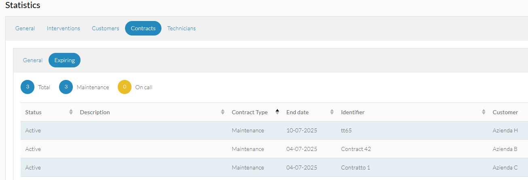
Task: Select the blue Total count badge
Action: (x=28, y=87)
